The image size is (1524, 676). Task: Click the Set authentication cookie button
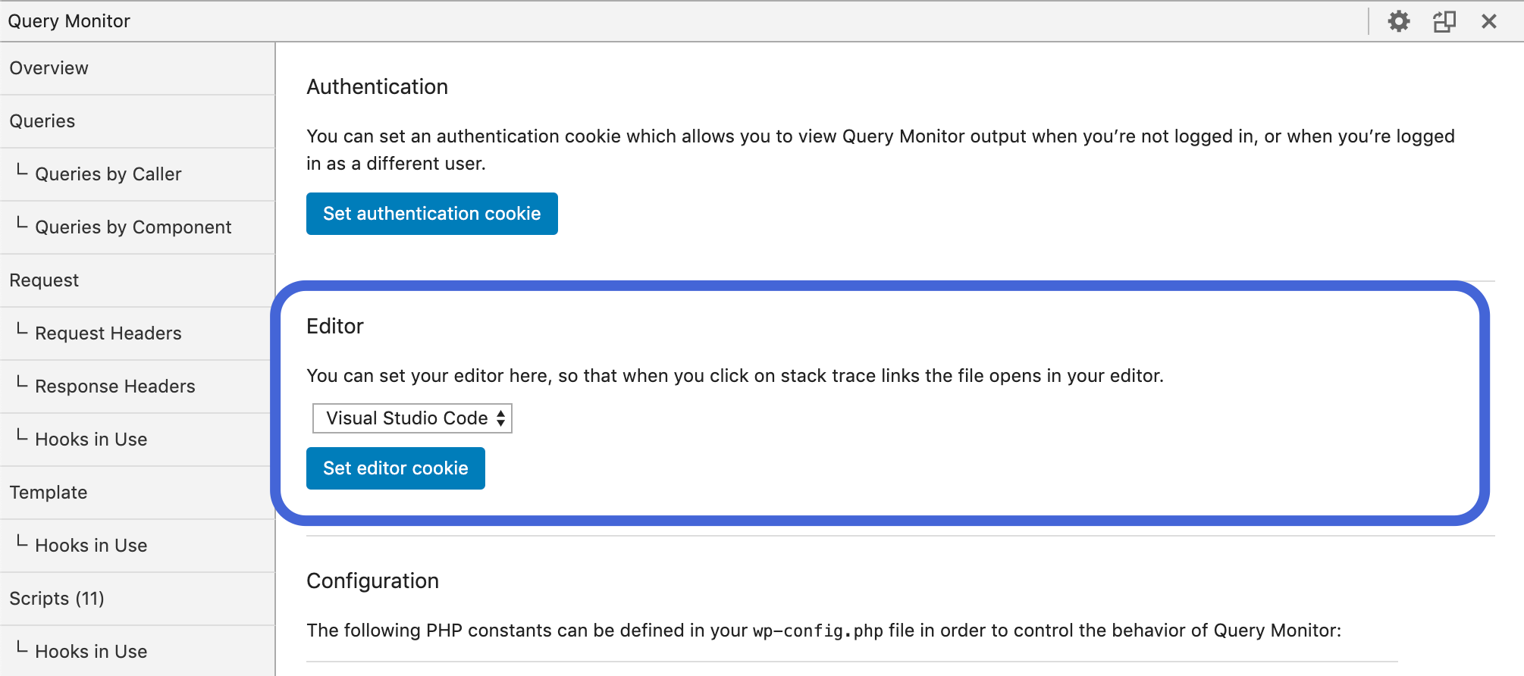pyautogui.click(x=431, y=214)
